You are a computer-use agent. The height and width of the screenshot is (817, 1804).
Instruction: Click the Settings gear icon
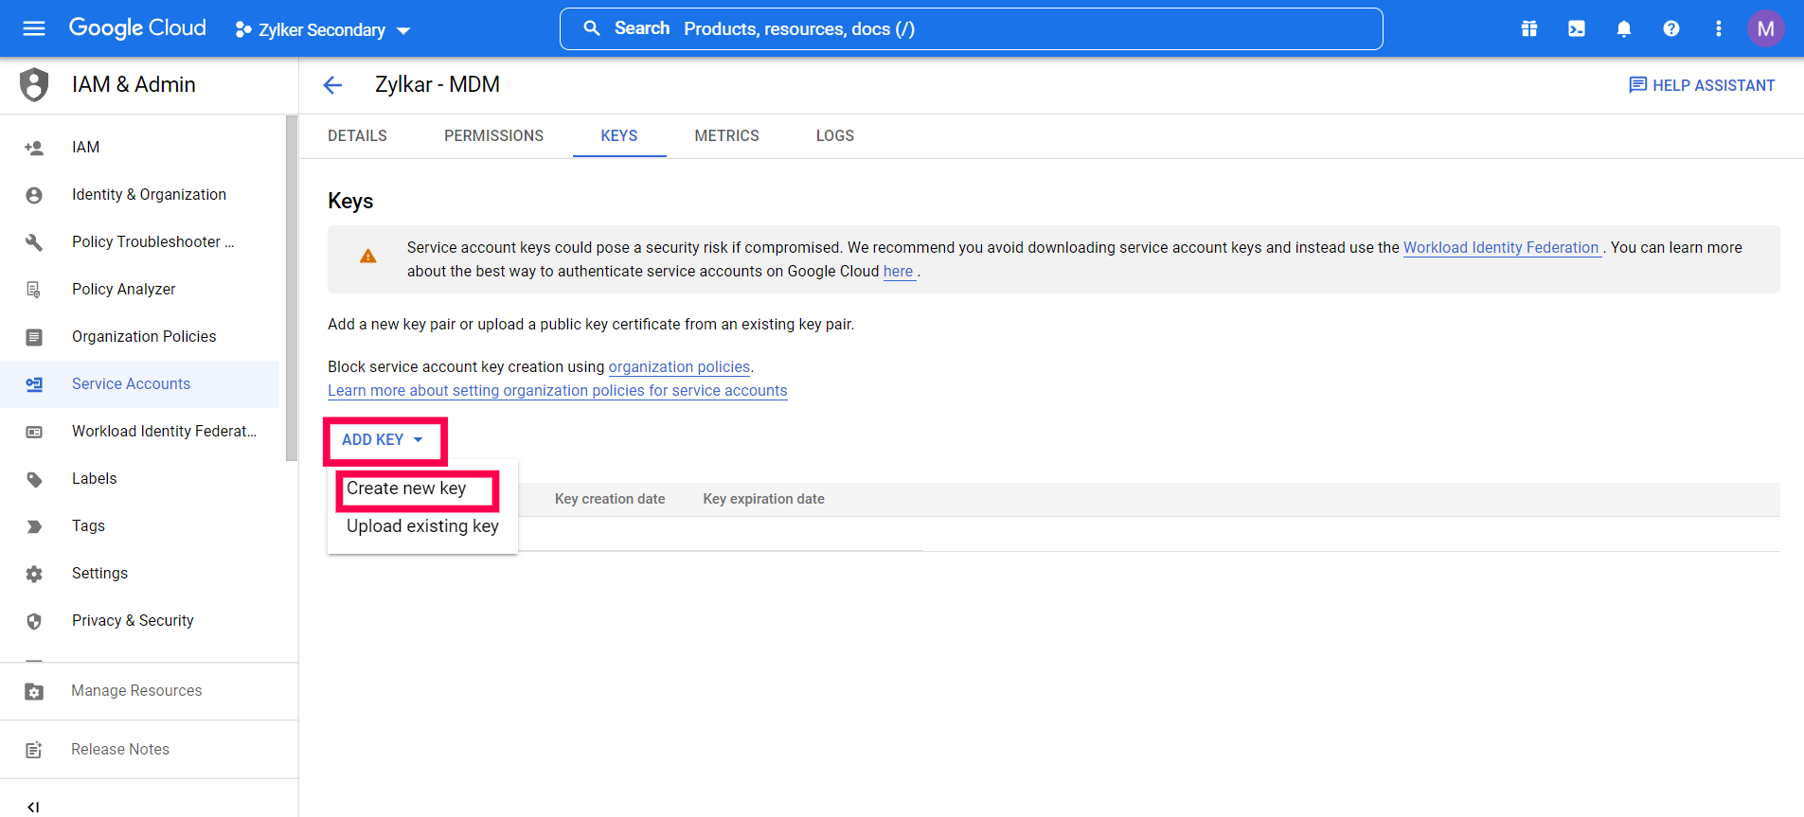pos(34,574)
